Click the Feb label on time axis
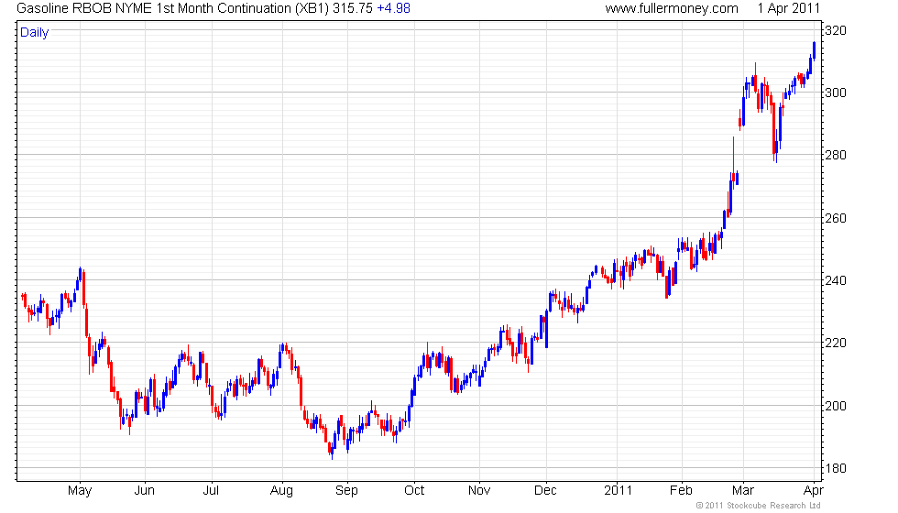Image resolution: width=898 pixels, height=513 pixels. 682,491
